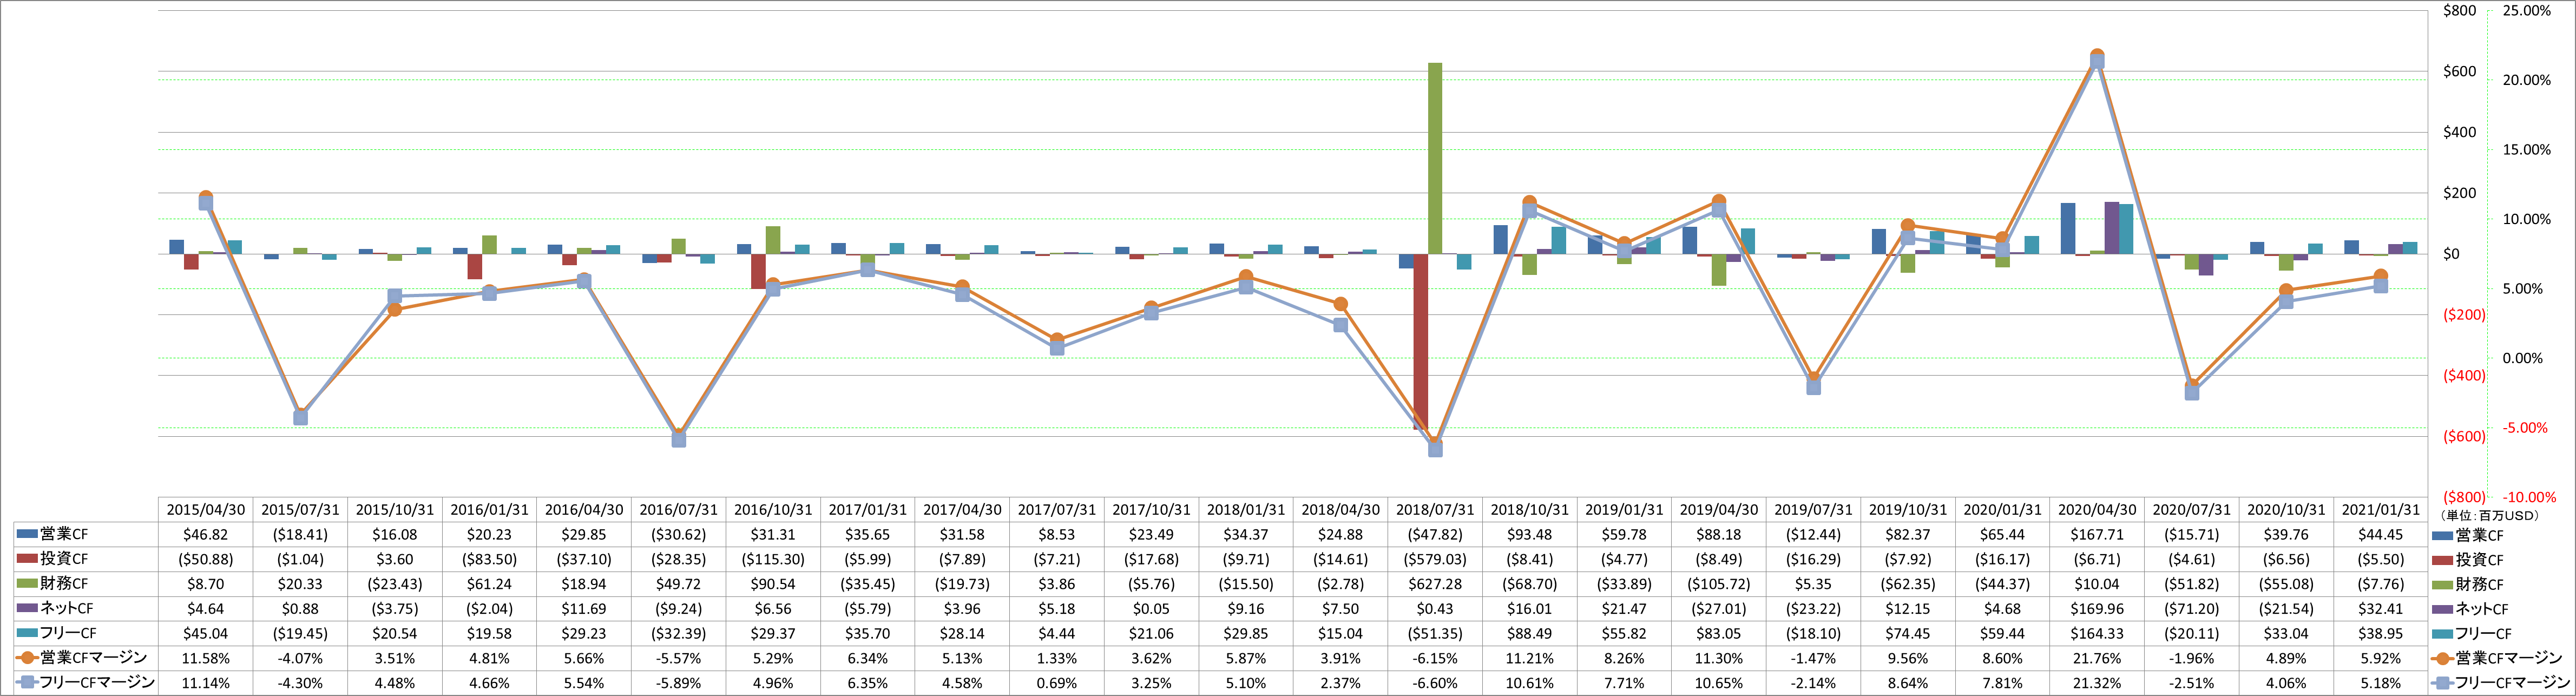Select the 営業CFマージン cell -6.15%
The width and height of the screenshot is (2576, 696).
pos(1435,658)
